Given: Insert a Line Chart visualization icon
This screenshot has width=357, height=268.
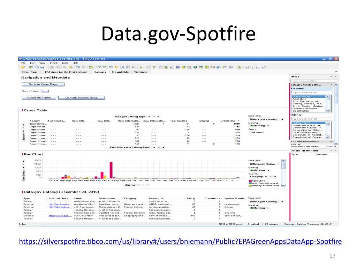Looking at the screenshot, I should (172, 67).
